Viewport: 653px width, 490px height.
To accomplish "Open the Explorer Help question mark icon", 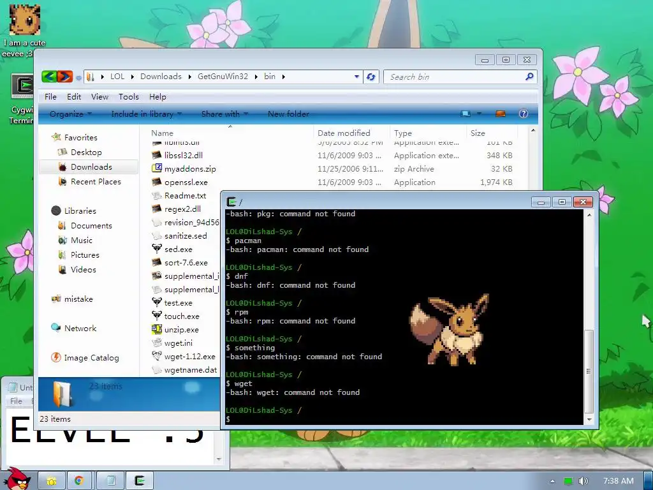I will pos(523,114).
